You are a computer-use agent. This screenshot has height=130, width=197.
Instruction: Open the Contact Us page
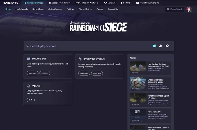tap(113, 9)
